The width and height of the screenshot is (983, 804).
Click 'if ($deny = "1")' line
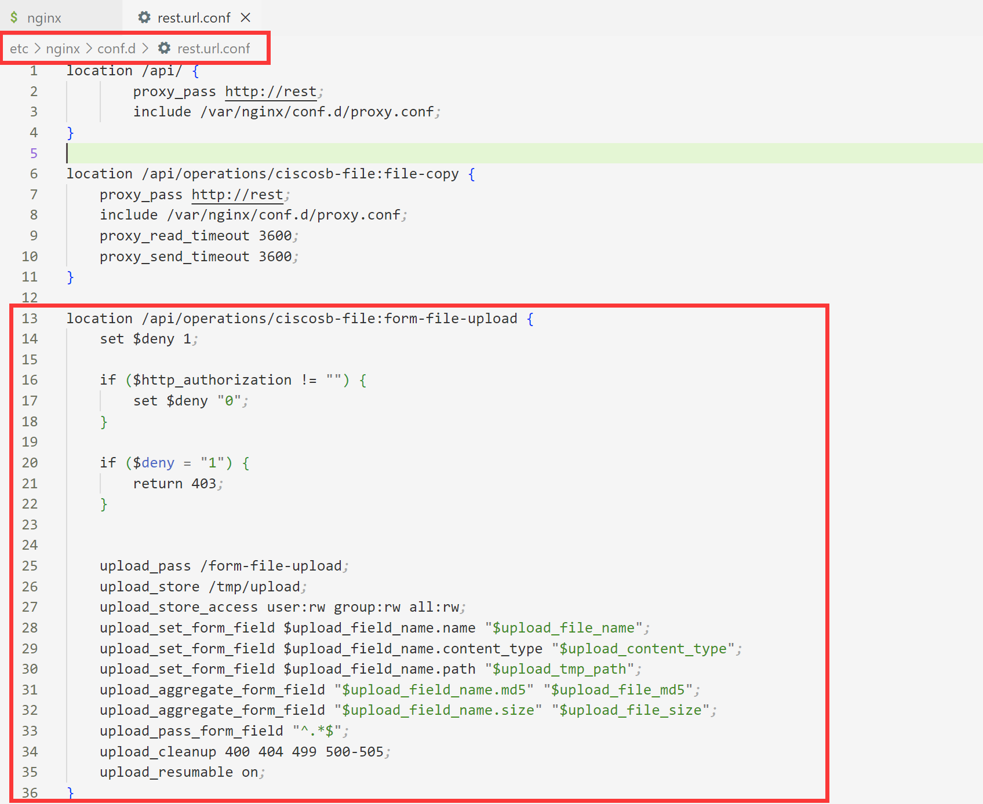[x=174, y=463]
